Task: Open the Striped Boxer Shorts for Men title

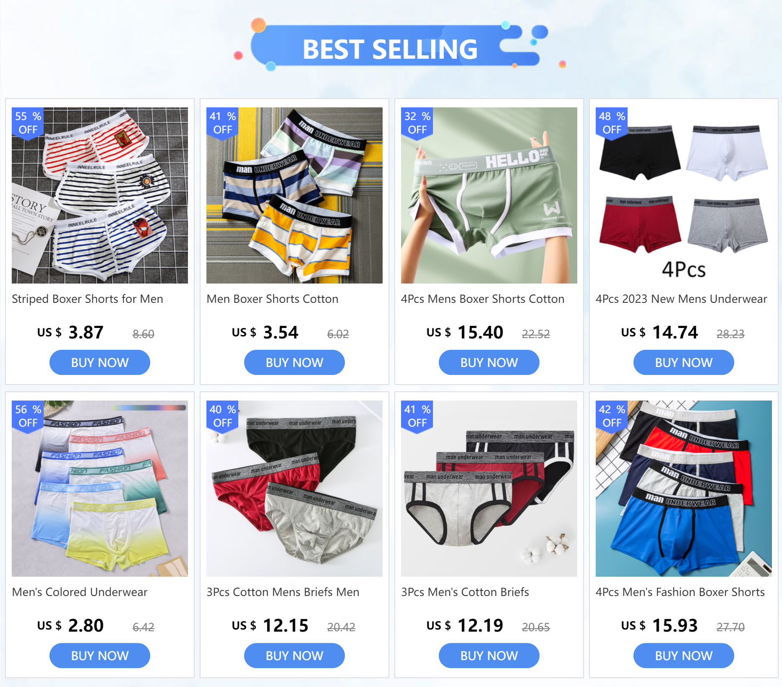Action: 87,299
